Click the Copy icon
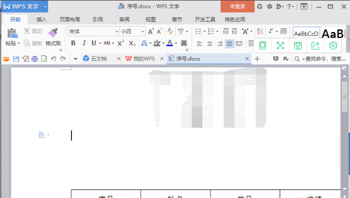This screenshot has height=198, width=350. coord(27,43)
